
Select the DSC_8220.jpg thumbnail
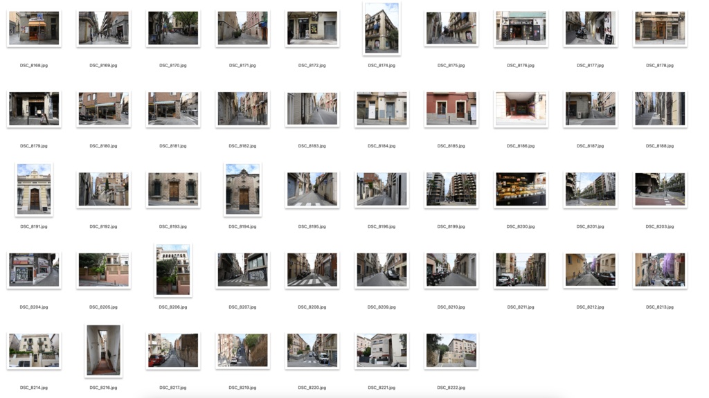coord(312,350)
